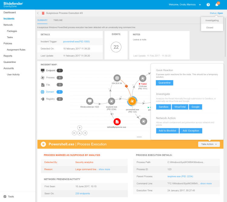The width and height of the screenshot is (227, 202).
Task: Open the help question mark icon
Action: coord(208,5)
